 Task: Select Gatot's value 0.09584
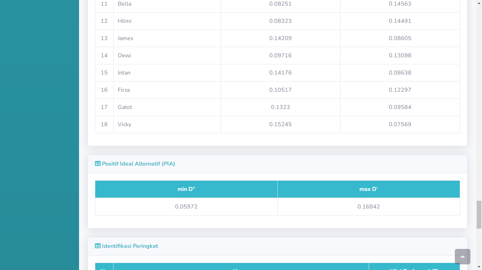[x=400, y=107]
